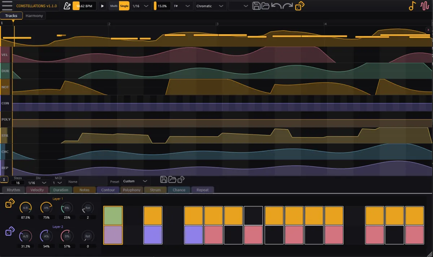The height and width of the screenshot is (257, 433).
Task: Open the Chromatic scale dropdown
Action: coord(211,6)
